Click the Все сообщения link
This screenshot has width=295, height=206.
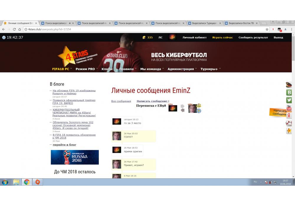(121, 101)
